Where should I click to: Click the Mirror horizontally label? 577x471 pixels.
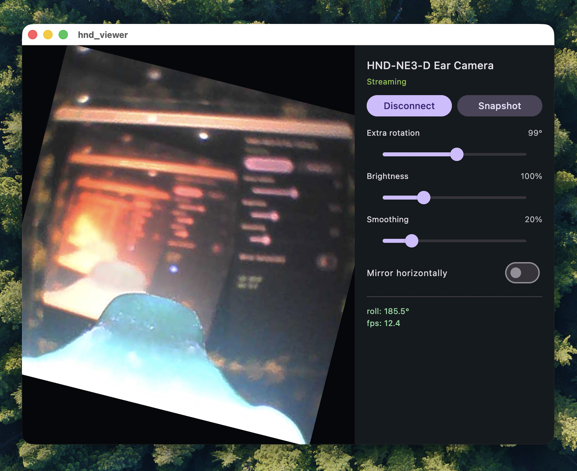tap(407, 273)
